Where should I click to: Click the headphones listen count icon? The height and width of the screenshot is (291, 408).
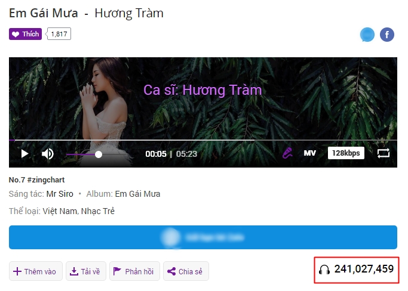[324, 270]
